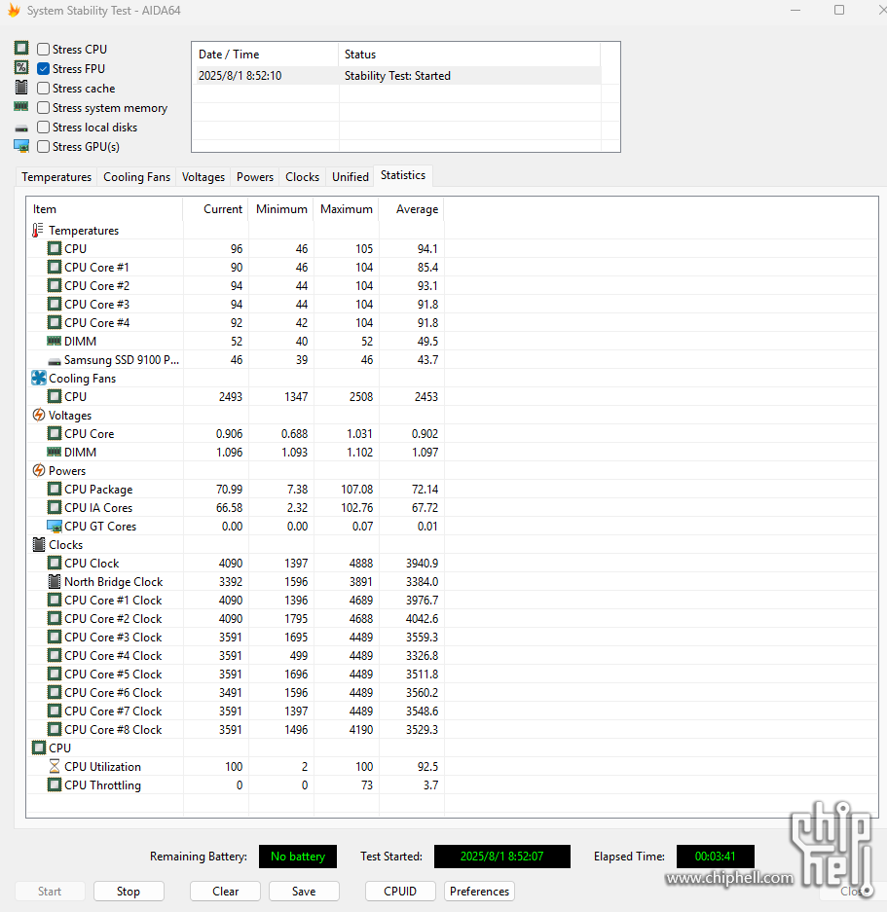Select the Stability Test: Started log entry
This screenshot has width=887, height=912.
397,76
